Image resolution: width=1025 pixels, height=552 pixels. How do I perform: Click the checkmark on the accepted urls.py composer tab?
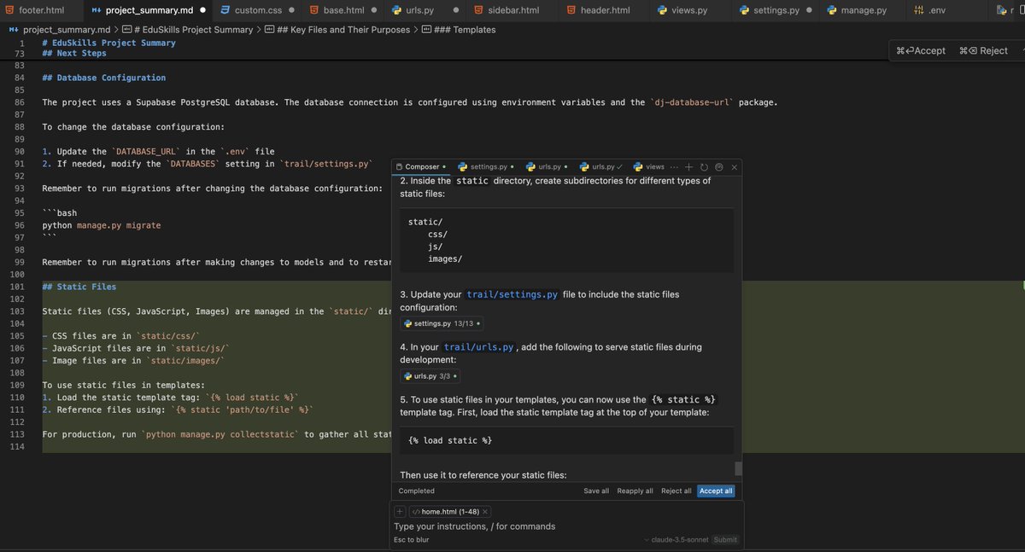pos(619,167)
